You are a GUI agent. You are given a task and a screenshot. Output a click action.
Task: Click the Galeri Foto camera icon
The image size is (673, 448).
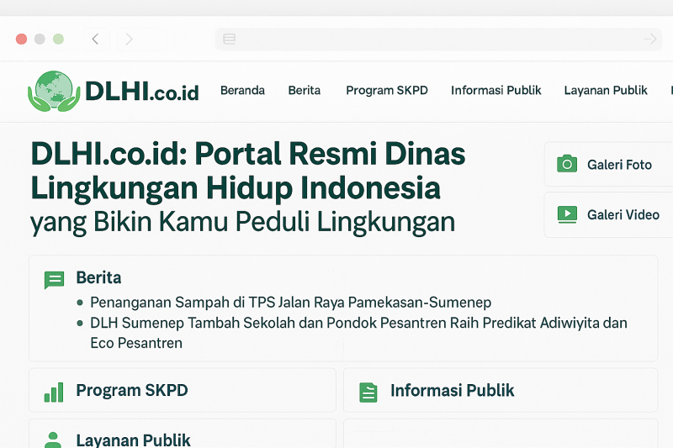click(x=567, y=164)
